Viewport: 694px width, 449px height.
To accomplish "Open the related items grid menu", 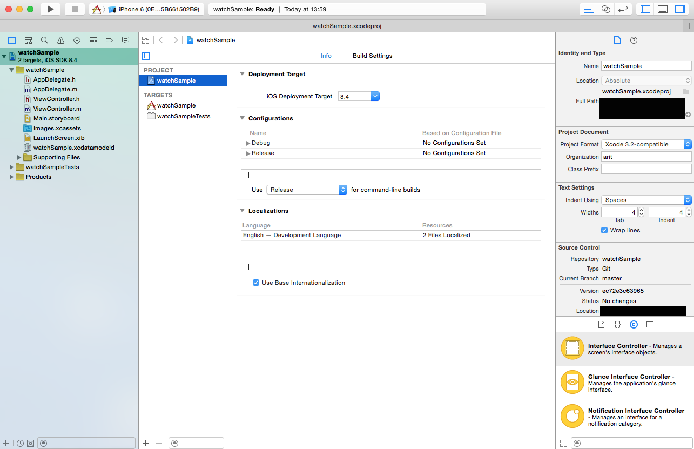I will point(145,40).
